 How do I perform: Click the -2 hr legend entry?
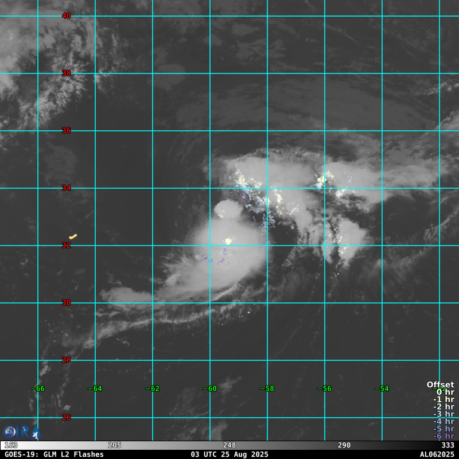tap(444, 407)
